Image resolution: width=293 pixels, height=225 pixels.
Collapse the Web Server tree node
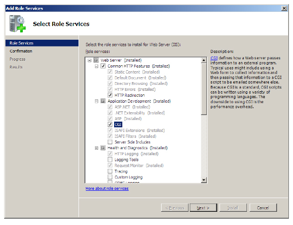coord(90,60)
